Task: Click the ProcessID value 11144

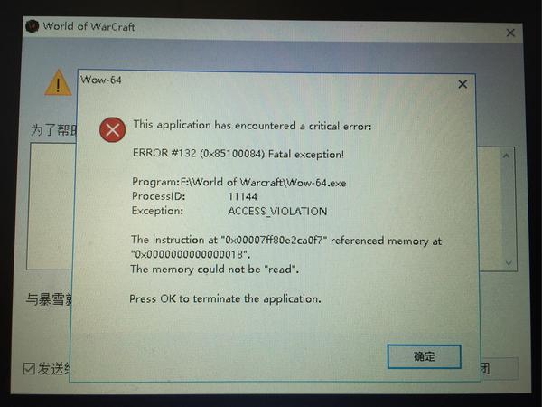Action: click(243, 196)
